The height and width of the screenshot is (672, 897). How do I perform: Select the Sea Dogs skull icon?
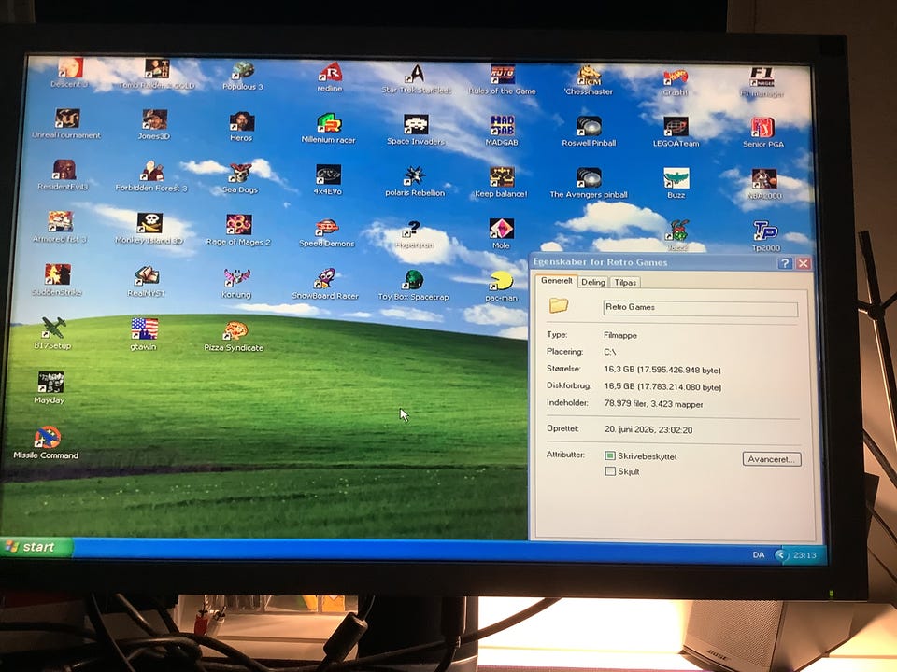[x=240, y=174]
